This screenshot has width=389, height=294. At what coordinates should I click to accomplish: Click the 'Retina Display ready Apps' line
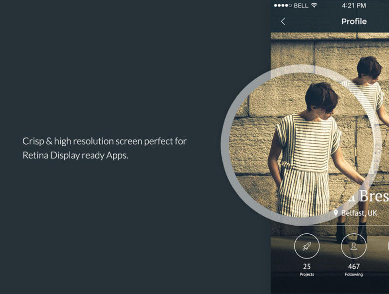(75, 156)
